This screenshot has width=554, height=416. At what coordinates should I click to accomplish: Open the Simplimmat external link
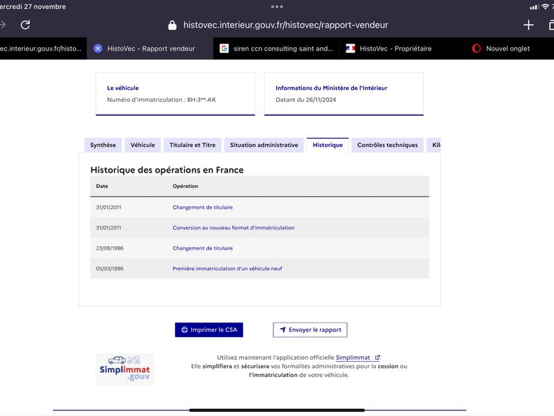[357, 357]
